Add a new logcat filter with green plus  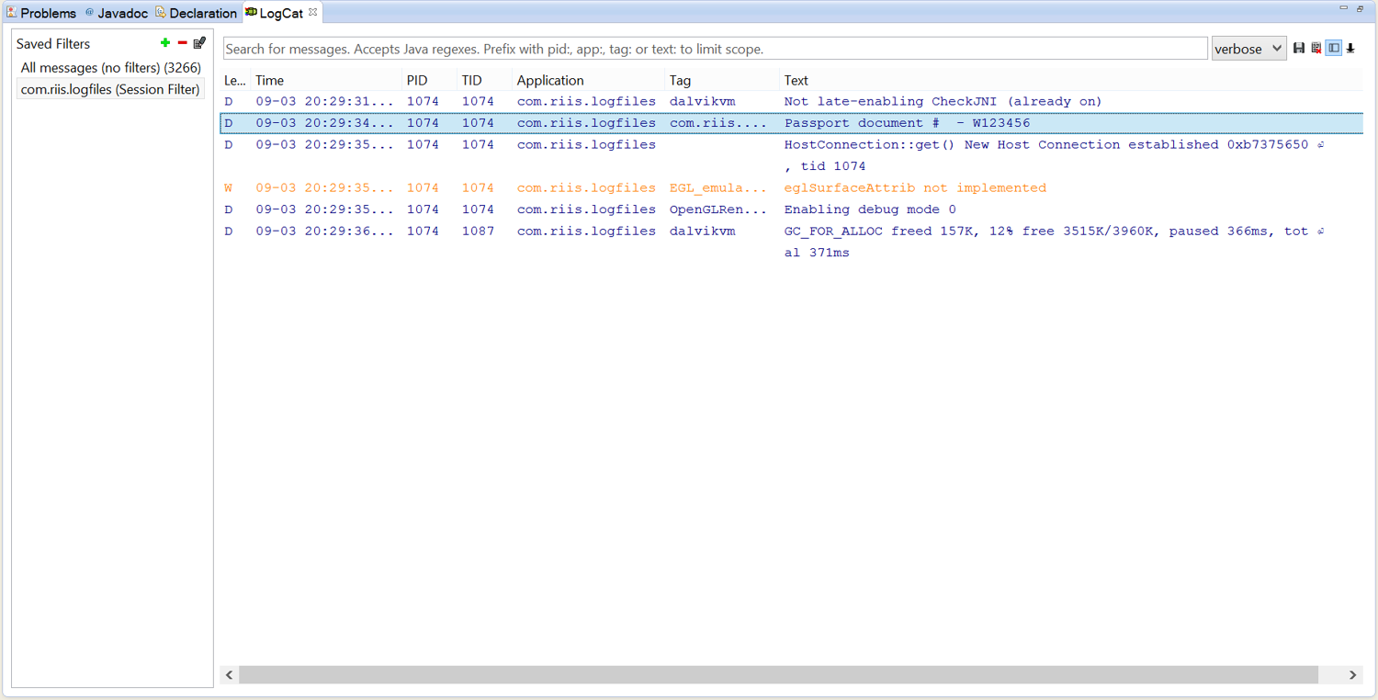165,43
